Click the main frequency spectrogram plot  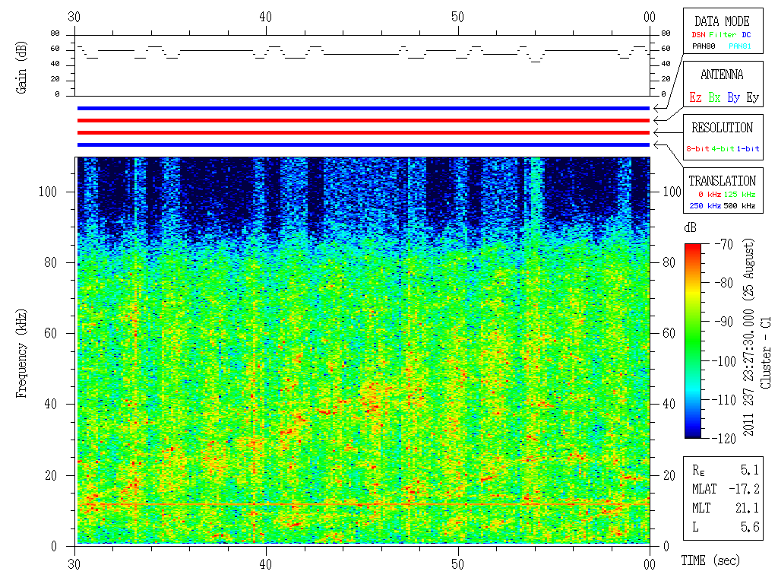[x=362, y=351]
